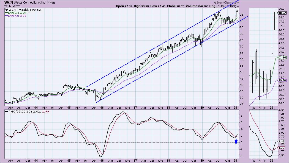Screen dimensions: 289x163
Task: Click the 2.42 PMO tag in zoom panel
Action: (282, 142)
